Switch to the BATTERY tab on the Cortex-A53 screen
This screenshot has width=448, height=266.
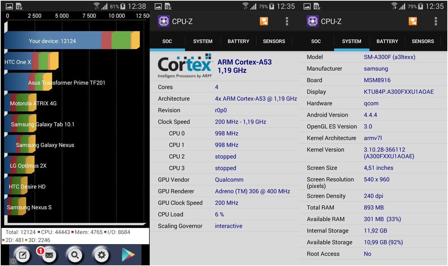[238, 41]
